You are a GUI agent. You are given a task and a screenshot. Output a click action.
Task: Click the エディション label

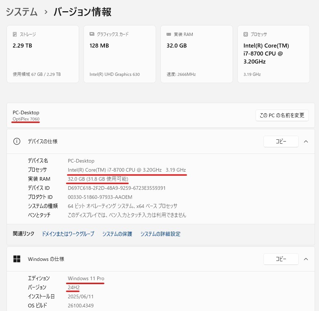tap(39, 278)
